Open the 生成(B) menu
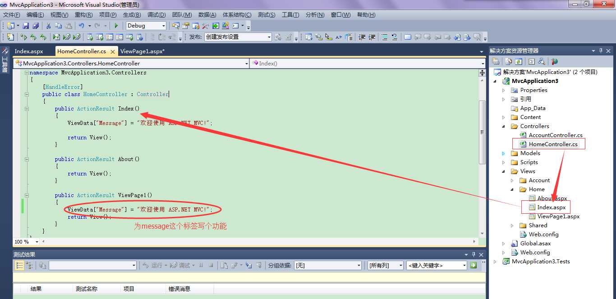Viewport: 616px width, 299px height. click(132, 15)
